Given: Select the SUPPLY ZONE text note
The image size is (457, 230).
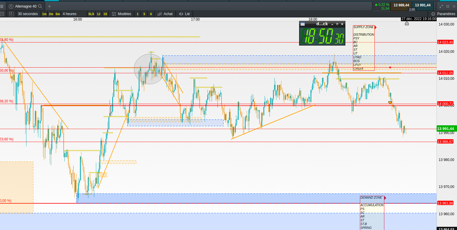Looking at the screenshot, I should click(364, 48).
